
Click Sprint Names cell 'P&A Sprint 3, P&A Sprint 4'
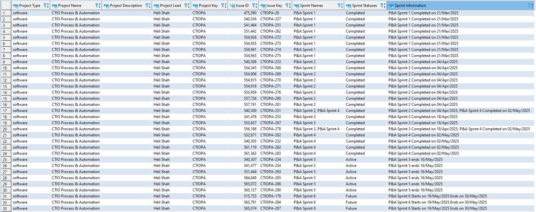coord(318,129)
